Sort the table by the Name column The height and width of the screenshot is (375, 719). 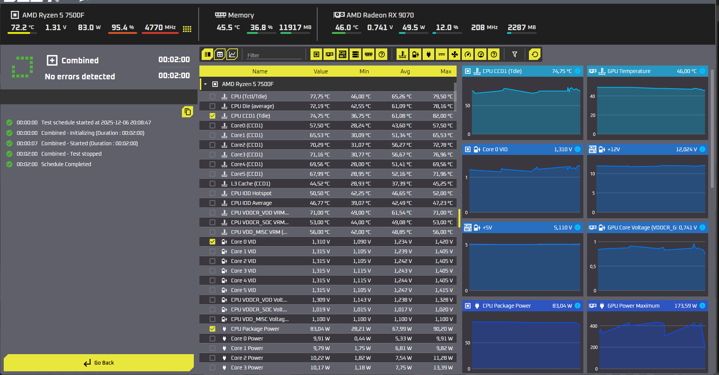[x=260, y=71]
